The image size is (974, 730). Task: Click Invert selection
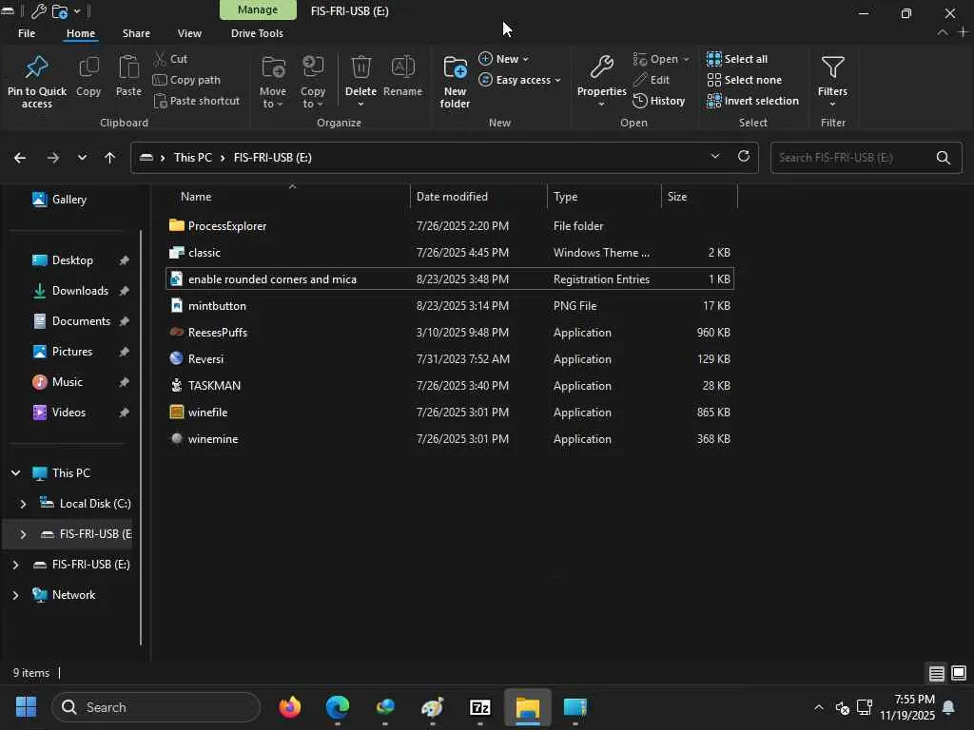point(753,101)
